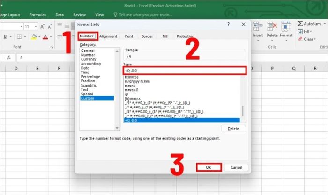The image size is (328, 195).
Task: Click the Borders icon in the Font group
Action: coord(19,37)
